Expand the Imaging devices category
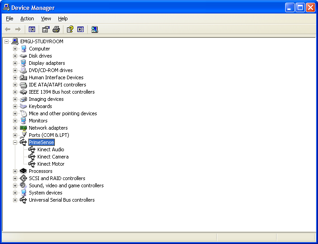The height and width of the screenshot is (244, 318). pos(15,99)
